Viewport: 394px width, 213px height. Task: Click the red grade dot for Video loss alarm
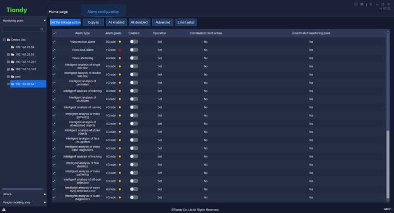coord(119,50)
